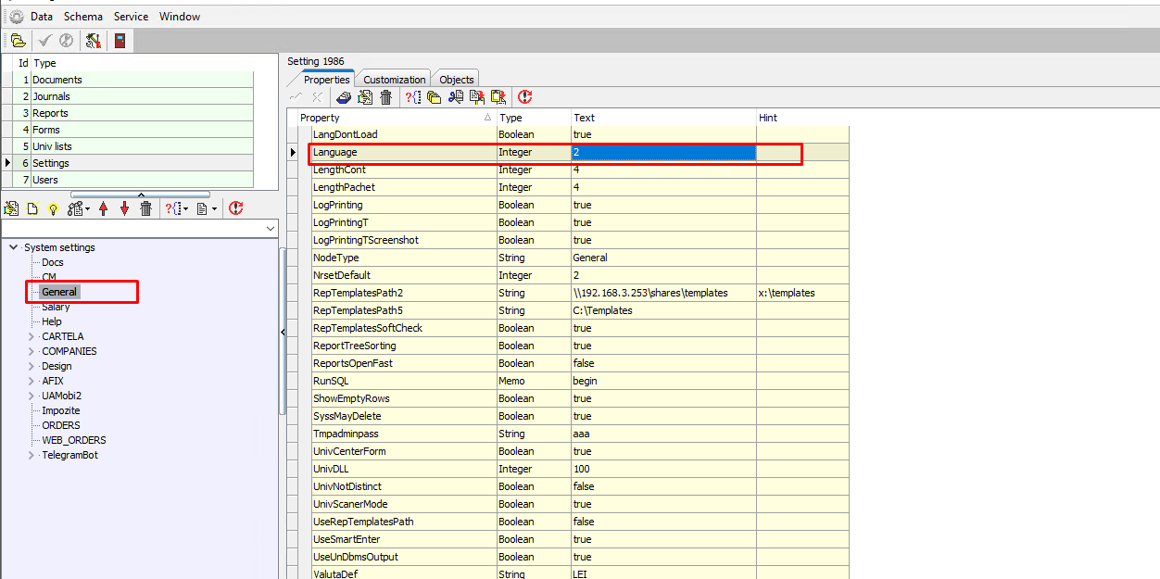Image resolution: width=1160 pixels, height=579 pixels.
Task: Refresh the tree using the red refresh icon
Action: [x=236, y=209]
